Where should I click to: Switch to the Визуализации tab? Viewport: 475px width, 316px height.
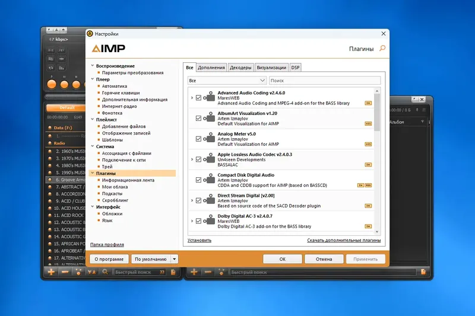pos(271,68)
